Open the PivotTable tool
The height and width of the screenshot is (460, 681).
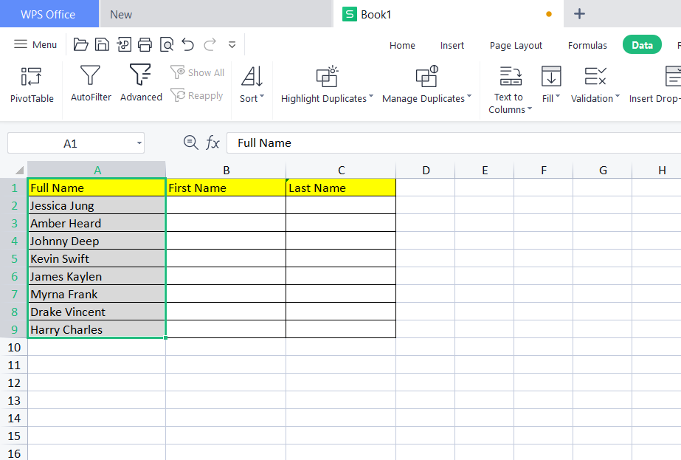point(32,84)
